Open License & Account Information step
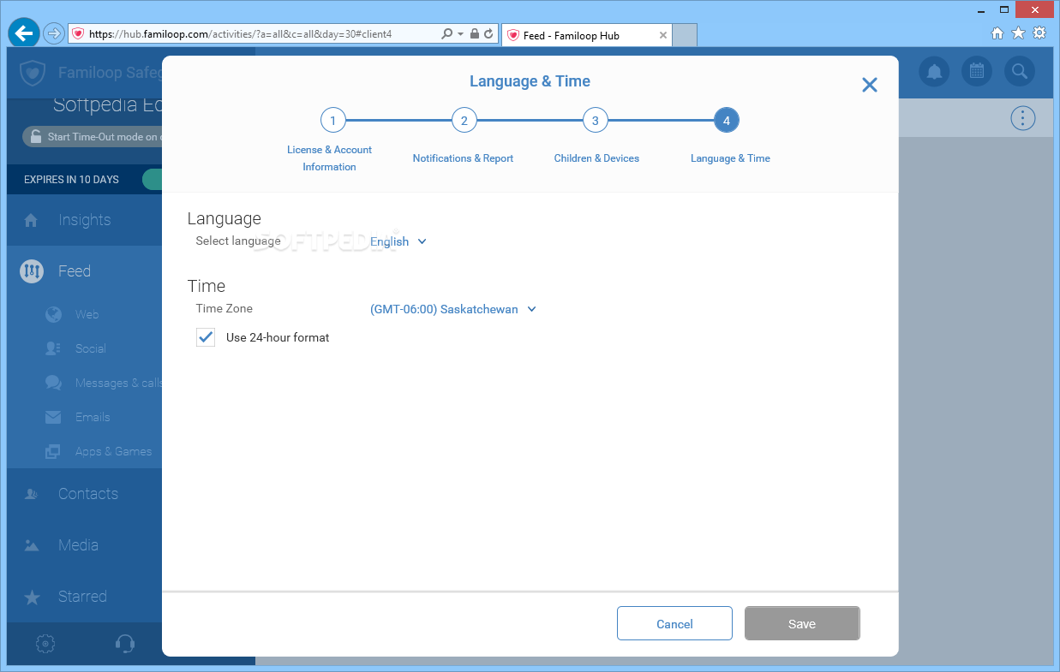1060x672 pixels. pyautogui.click(x=330, y=158)
